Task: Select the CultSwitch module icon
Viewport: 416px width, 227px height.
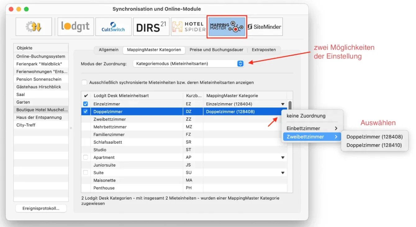Action: tap(113, 27)
